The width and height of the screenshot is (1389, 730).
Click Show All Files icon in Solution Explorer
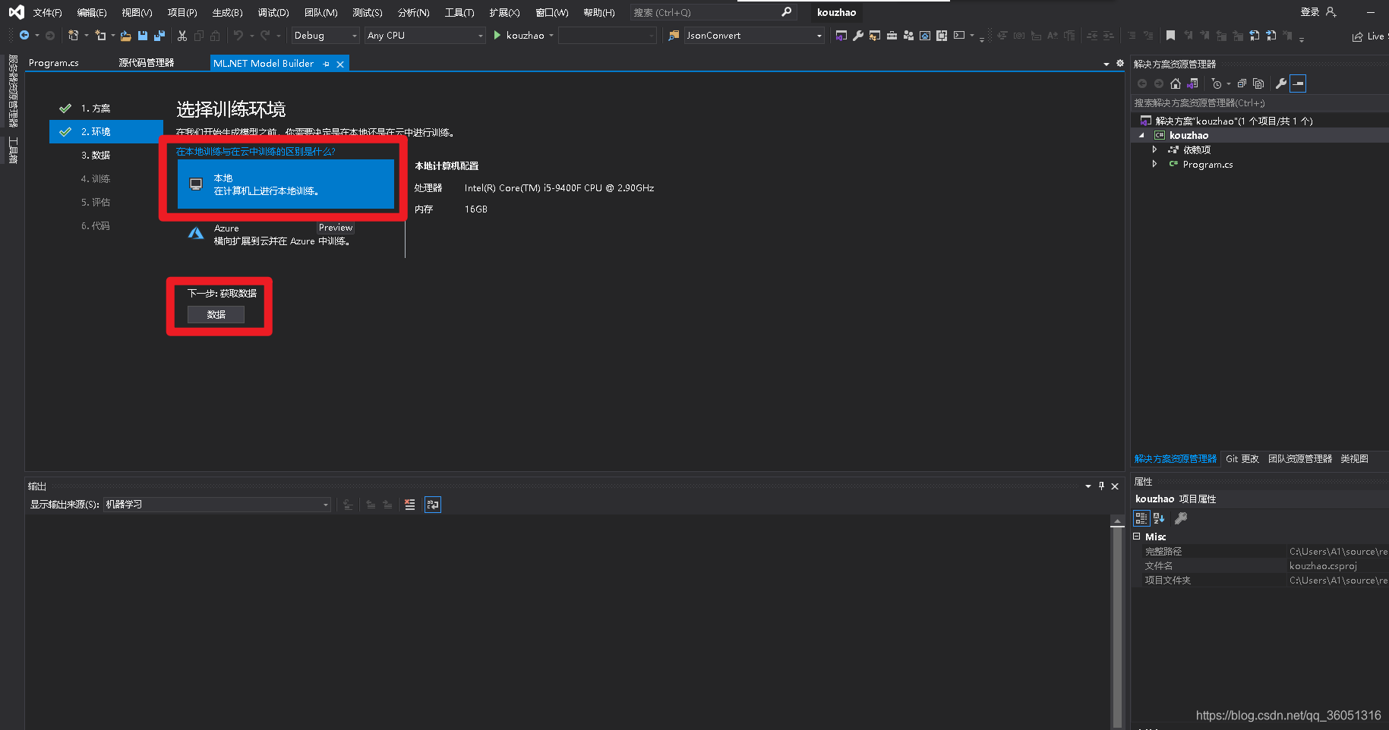tap(1258, 83)
